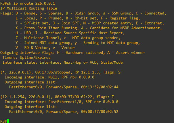Click the green cursor at the R3# prompt
This screenshot has height=123, width=174.
pos(8,121)
